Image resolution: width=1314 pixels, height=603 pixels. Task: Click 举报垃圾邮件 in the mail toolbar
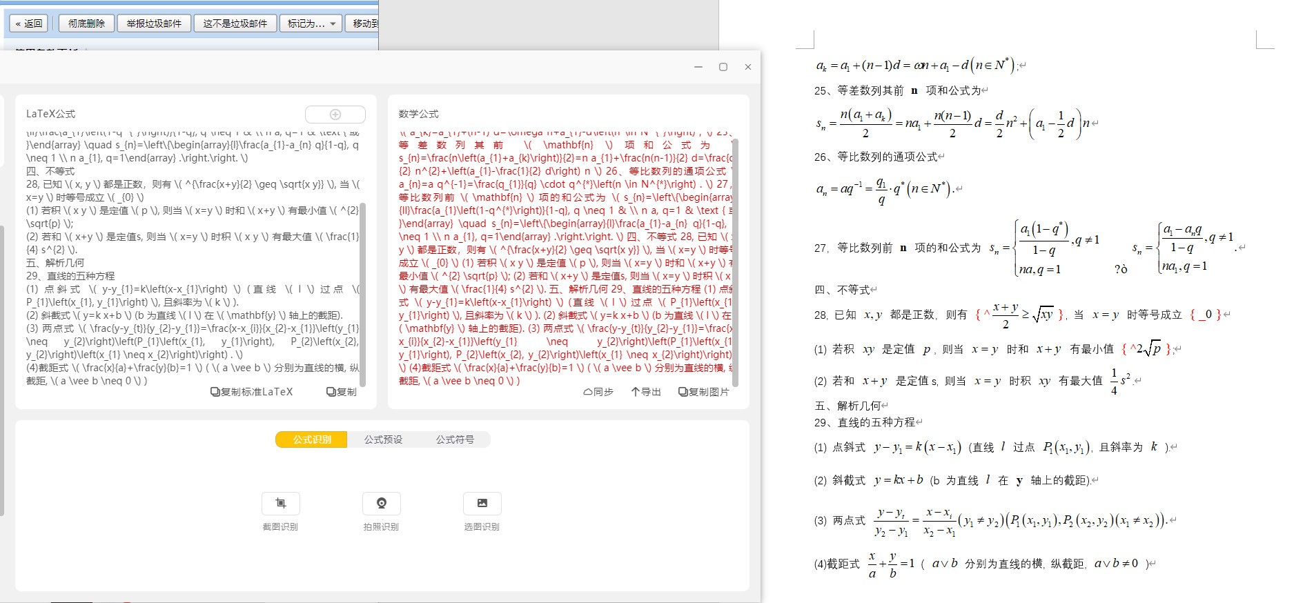[x=154, y=23]
